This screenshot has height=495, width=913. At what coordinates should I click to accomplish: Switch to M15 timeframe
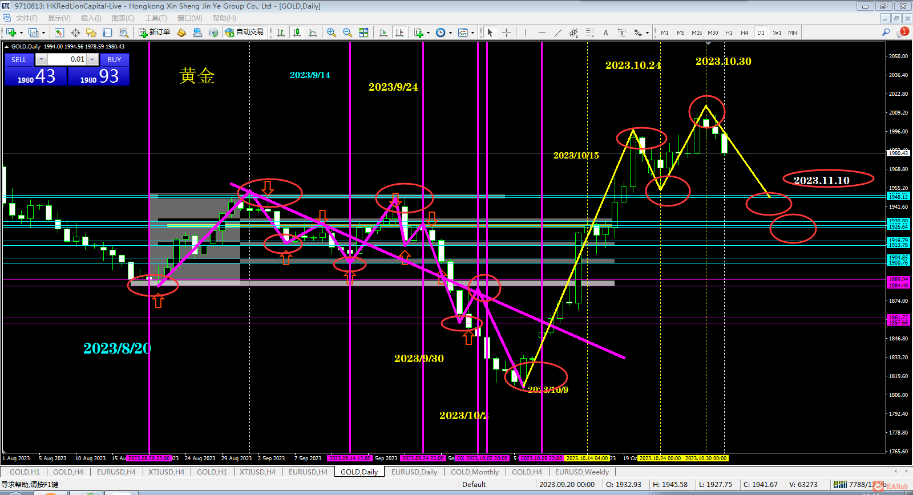697,33
